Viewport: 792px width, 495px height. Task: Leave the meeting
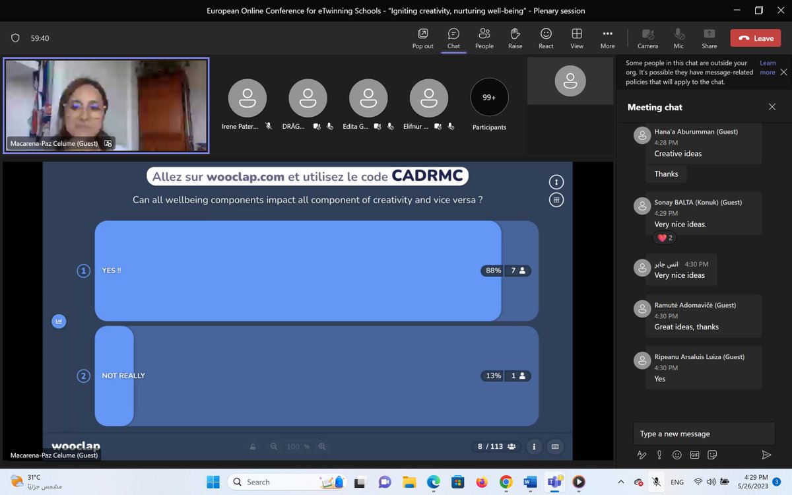coord(756,38)
